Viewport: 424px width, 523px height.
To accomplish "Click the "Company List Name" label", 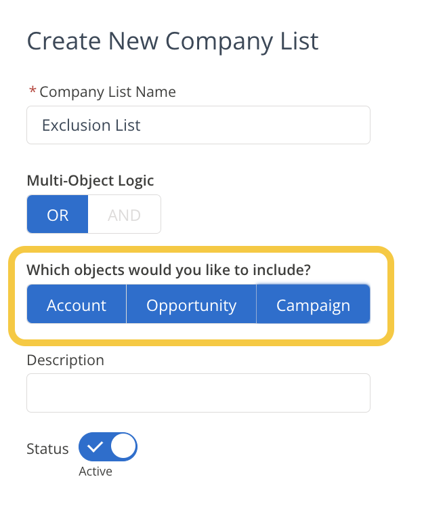I will (x=108, y=92).
